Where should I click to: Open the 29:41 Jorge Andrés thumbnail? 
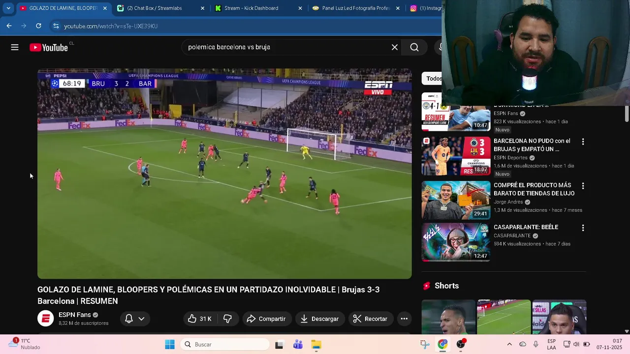456,200
